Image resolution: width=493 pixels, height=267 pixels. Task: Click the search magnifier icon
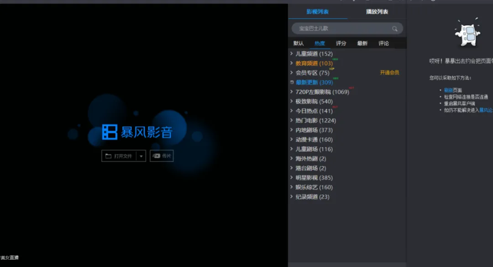point(394,29)
